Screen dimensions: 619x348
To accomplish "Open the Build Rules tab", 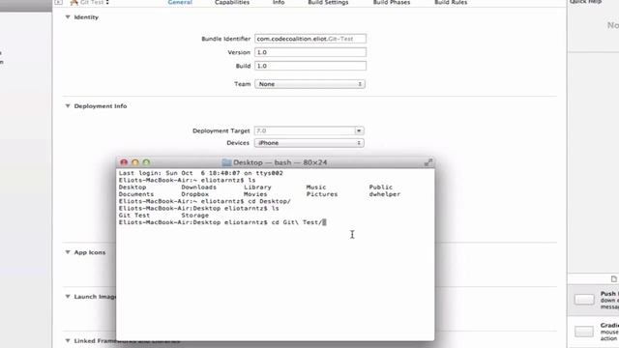I will tap(451, 2).
